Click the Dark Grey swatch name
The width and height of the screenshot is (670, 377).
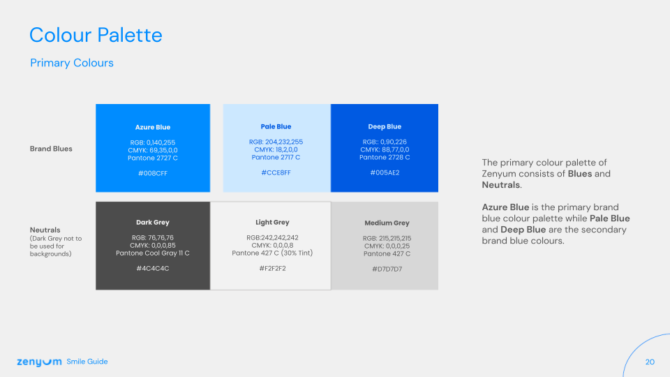coord(153,222)
